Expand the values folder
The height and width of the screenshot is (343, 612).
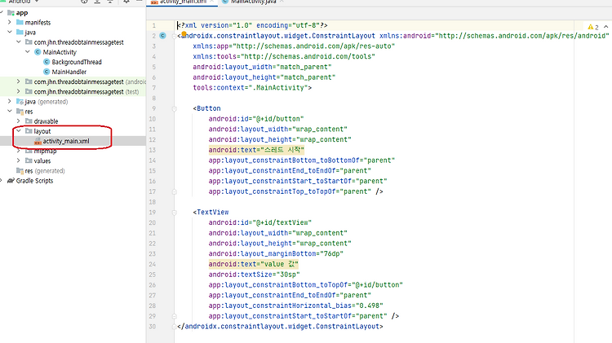click(18, 161)
